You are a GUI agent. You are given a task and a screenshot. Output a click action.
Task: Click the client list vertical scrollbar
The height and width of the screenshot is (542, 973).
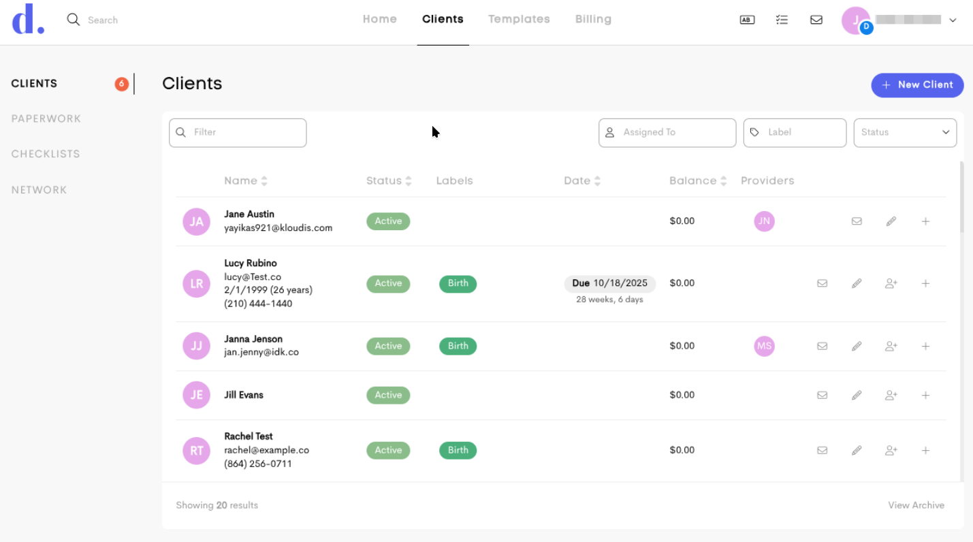[961, 197]
